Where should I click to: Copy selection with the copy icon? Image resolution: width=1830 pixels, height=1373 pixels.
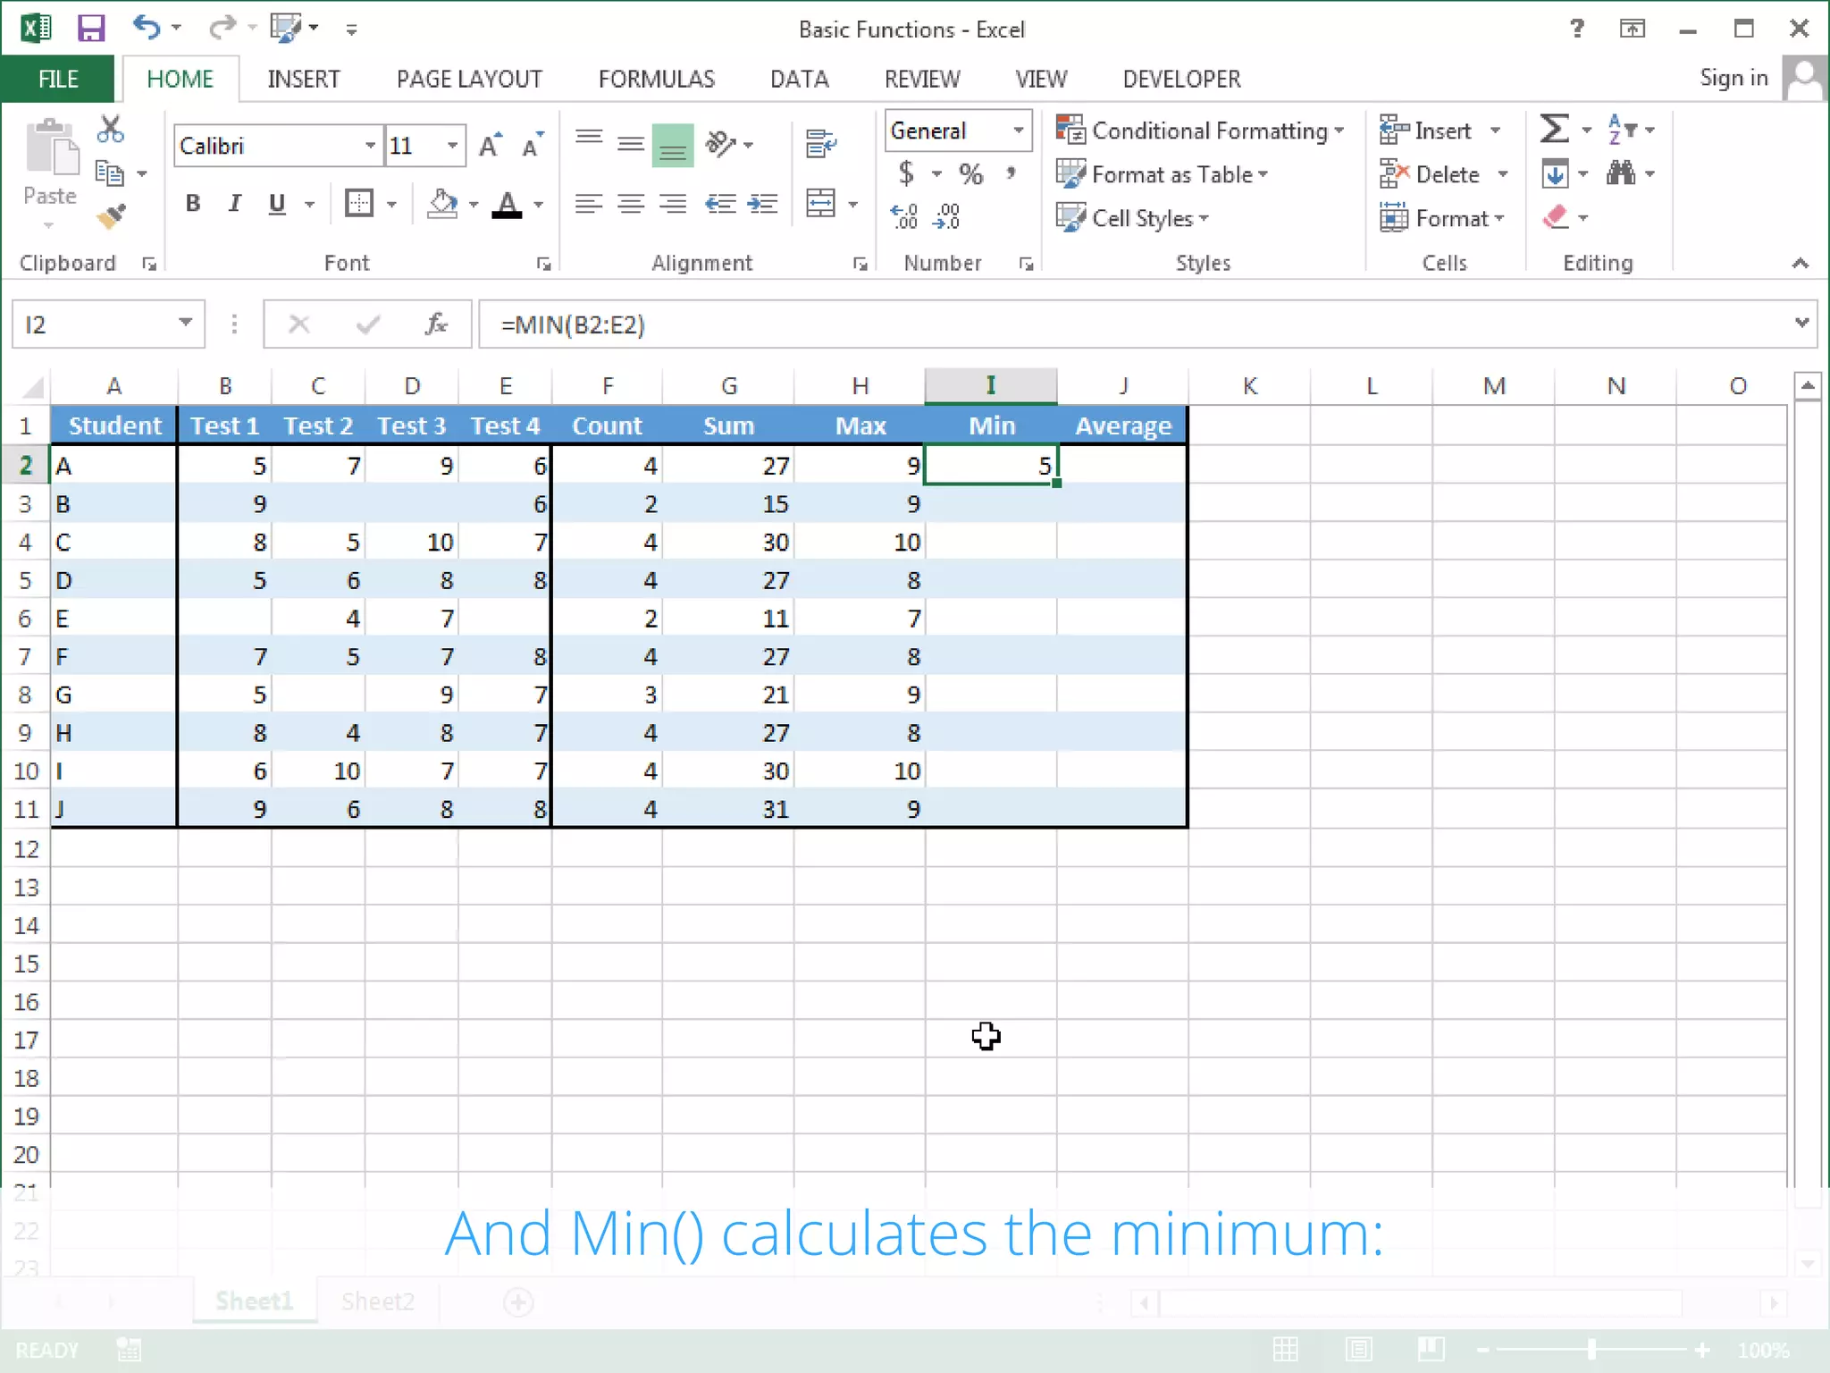click(110, 173)
